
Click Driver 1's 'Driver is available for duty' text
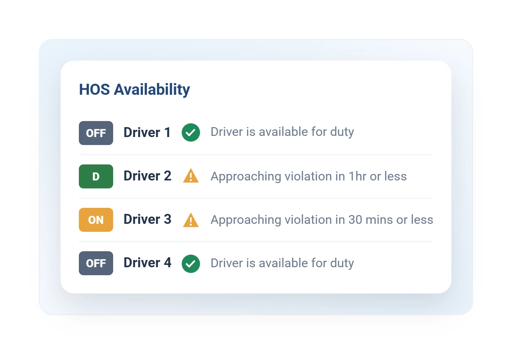tap(282, 132)
